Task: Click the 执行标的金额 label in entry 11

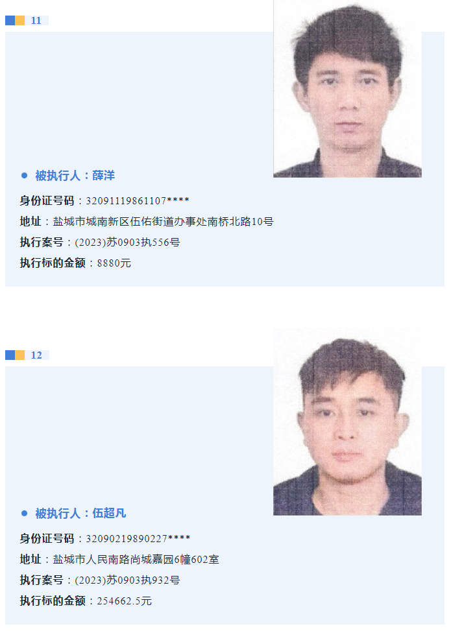Action: [x=53, y=263]
